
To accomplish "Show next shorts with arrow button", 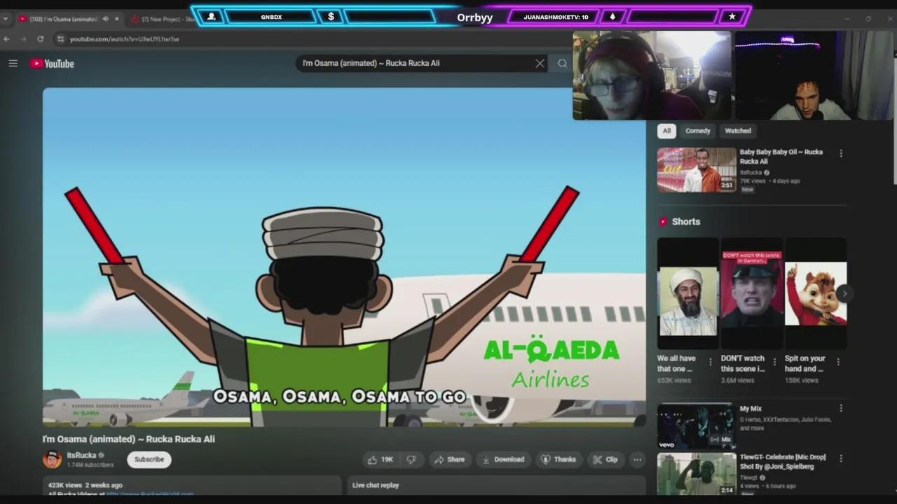I will (844, 294).
